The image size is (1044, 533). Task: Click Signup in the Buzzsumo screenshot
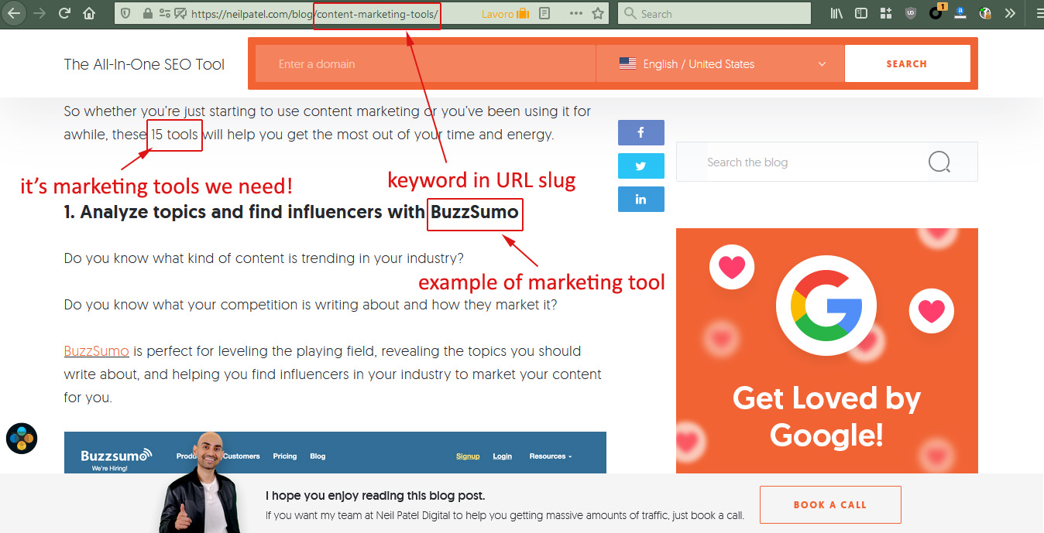[468, 456]
